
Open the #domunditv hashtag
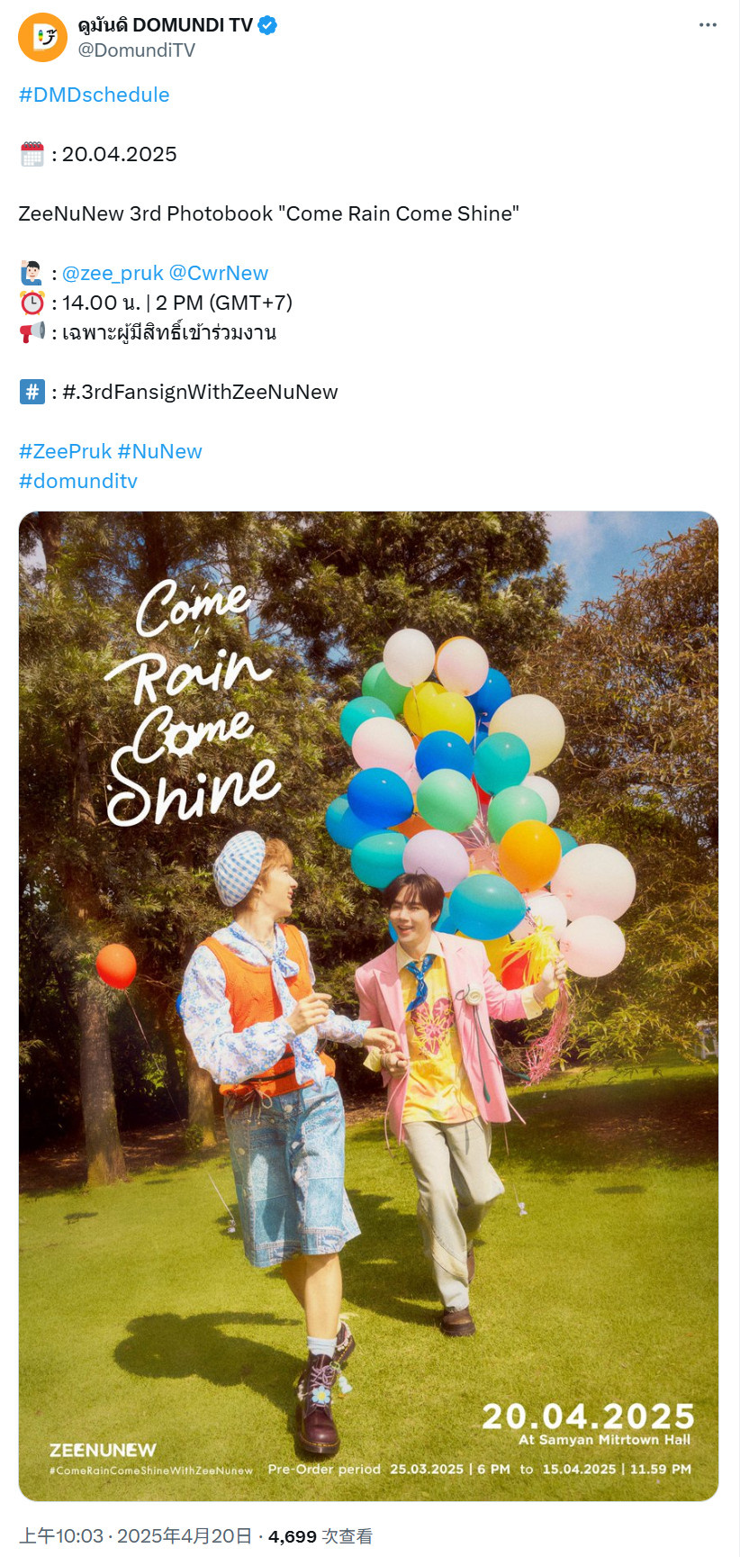78,481
